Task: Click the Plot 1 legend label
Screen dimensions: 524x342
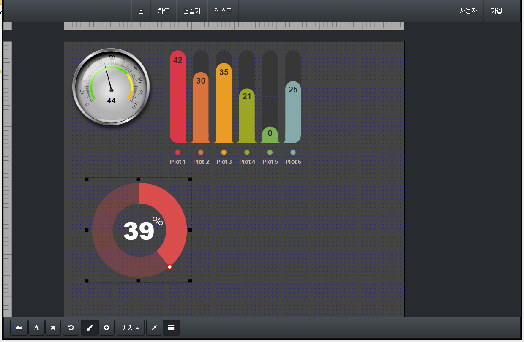Action: tap(178, 162)
